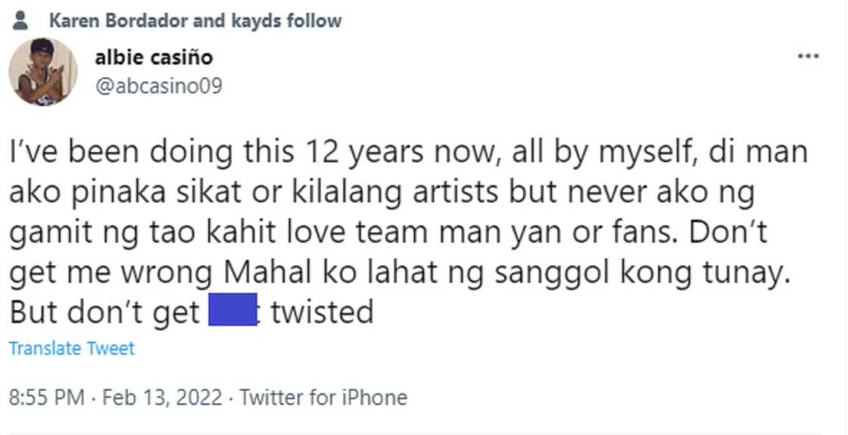
Task: Open the 8:55 PM timestamp
Action: click(x=44, y=397)
